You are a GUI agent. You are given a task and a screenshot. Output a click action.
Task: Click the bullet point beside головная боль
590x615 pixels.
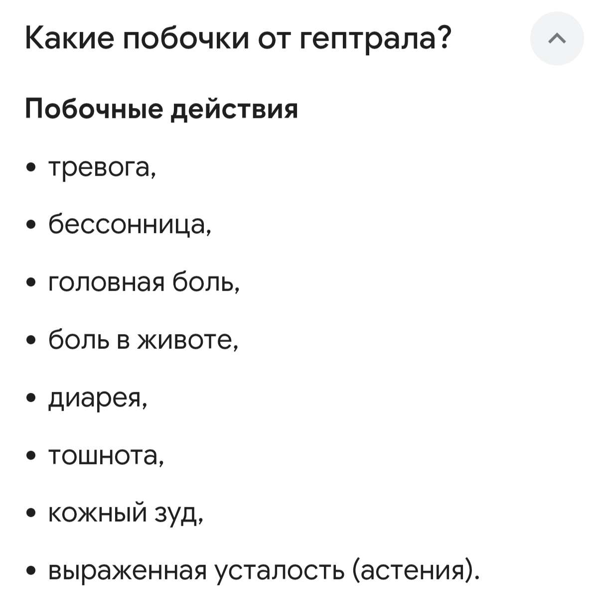32,283
